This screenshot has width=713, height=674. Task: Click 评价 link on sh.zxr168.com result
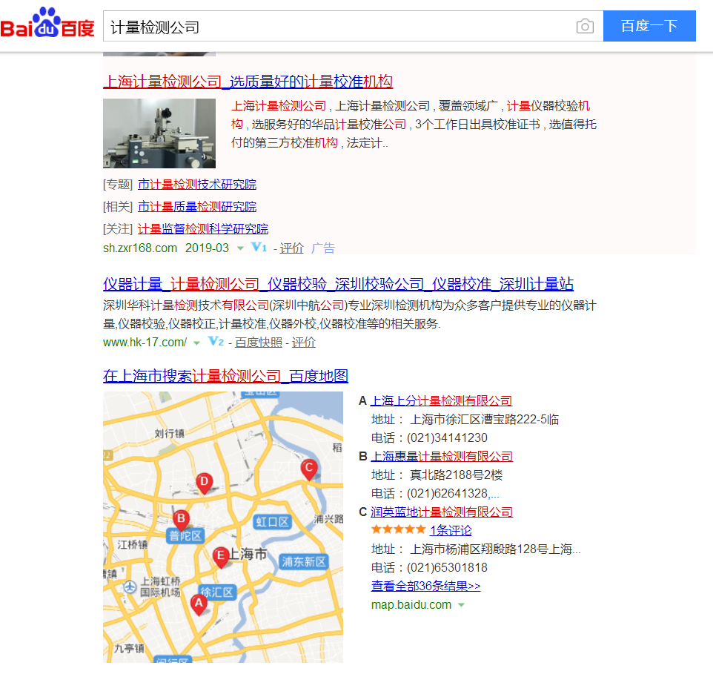click(291, 248)
